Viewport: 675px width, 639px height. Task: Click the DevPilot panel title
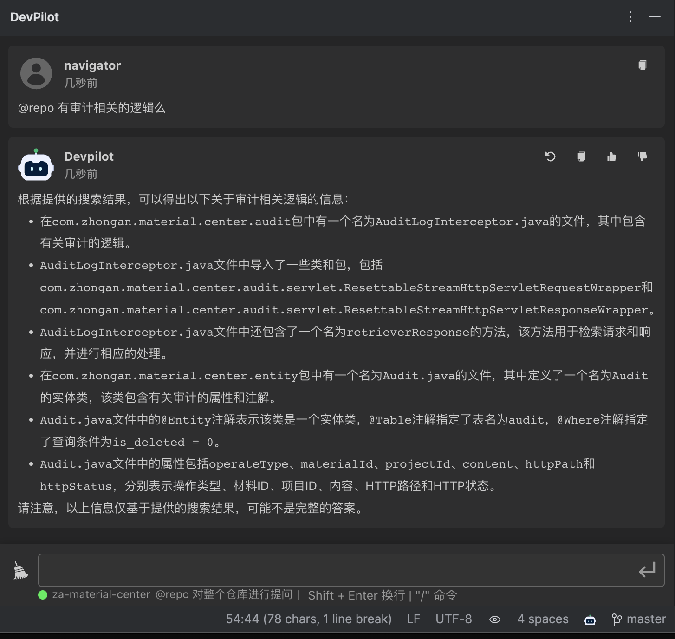pos(35,17)
